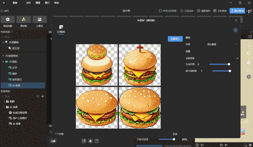Click the icon creation (图标制作) tool
This screenshot has height=147, width=253.
tap(199, 11)
